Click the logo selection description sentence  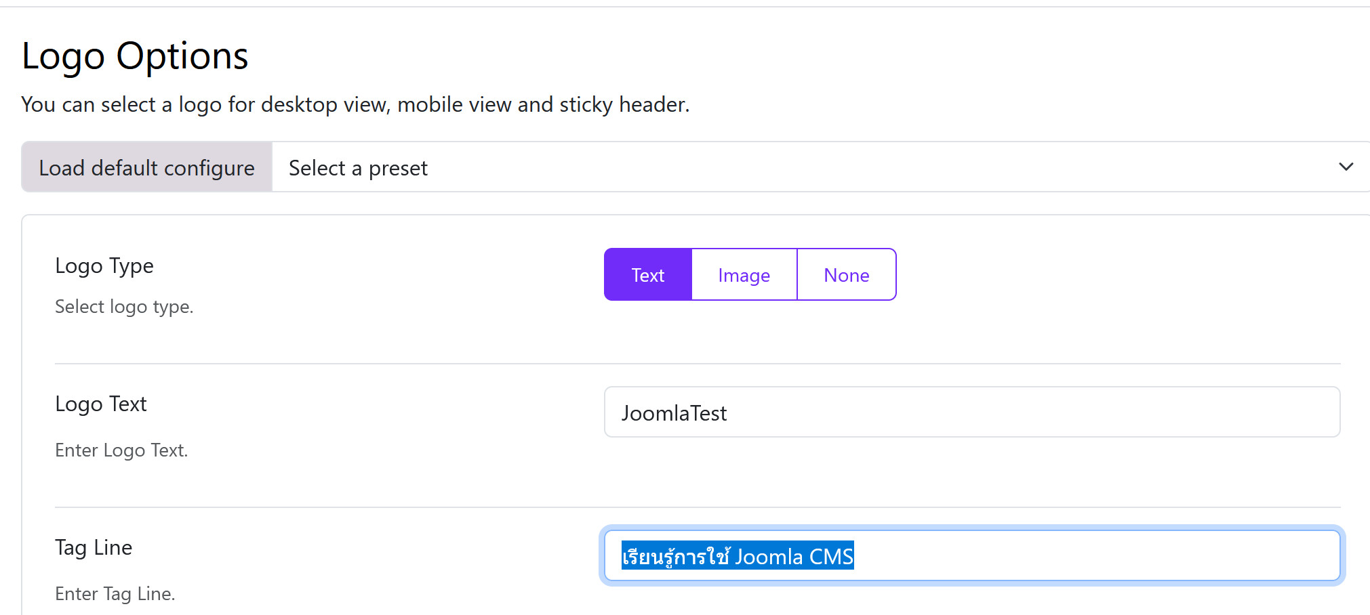pos(355,104)
